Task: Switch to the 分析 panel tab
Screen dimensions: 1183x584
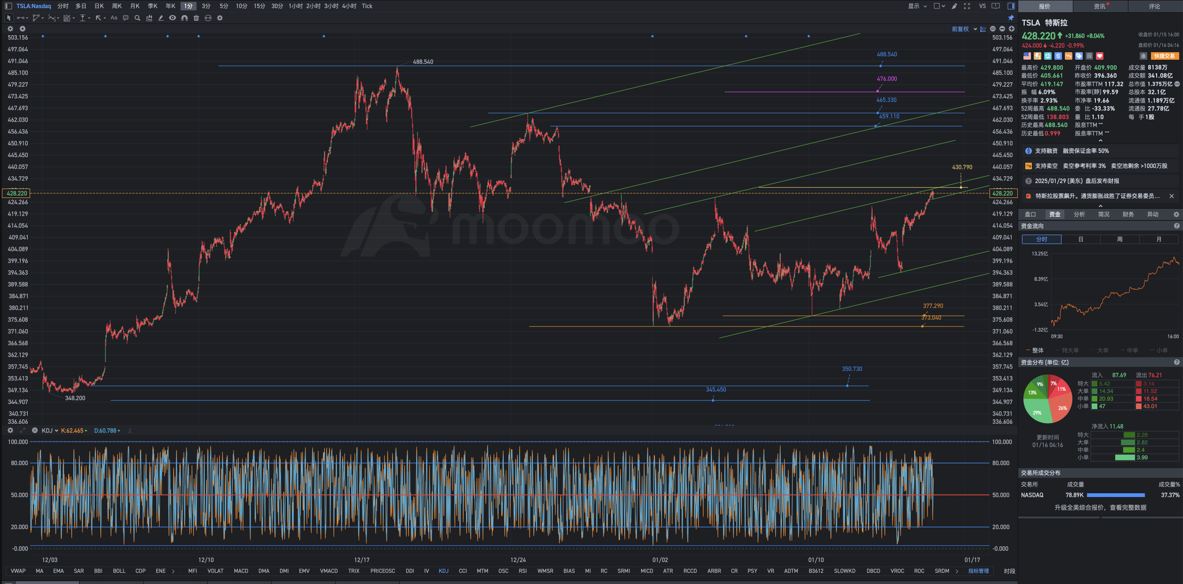Action: tap(1079, 214)
